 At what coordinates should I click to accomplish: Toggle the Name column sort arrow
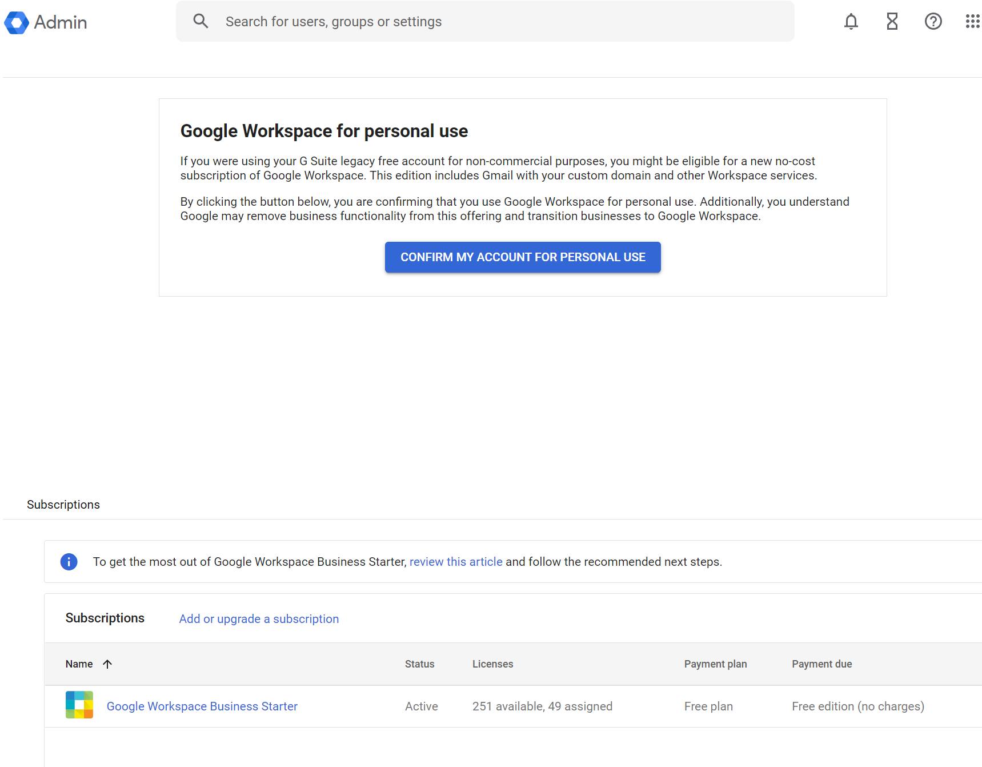click(x=107, y=664)
